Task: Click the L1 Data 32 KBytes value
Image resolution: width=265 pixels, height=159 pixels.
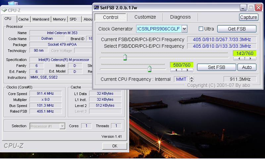Action: (105, 93)
